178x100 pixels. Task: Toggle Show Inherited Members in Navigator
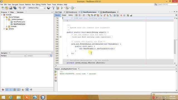click(3, 89)
